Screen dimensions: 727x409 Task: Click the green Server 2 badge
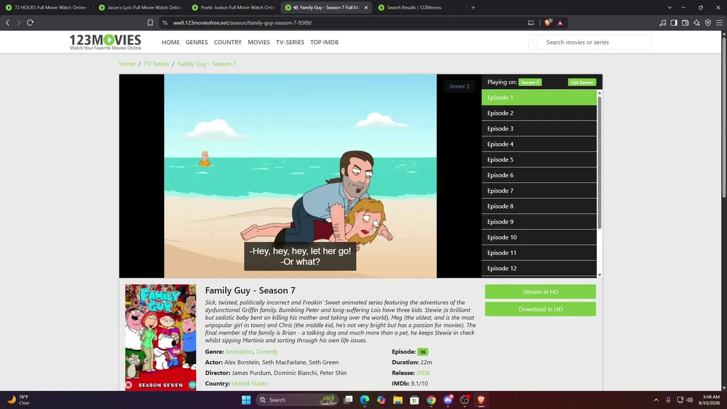pos(530,82)
